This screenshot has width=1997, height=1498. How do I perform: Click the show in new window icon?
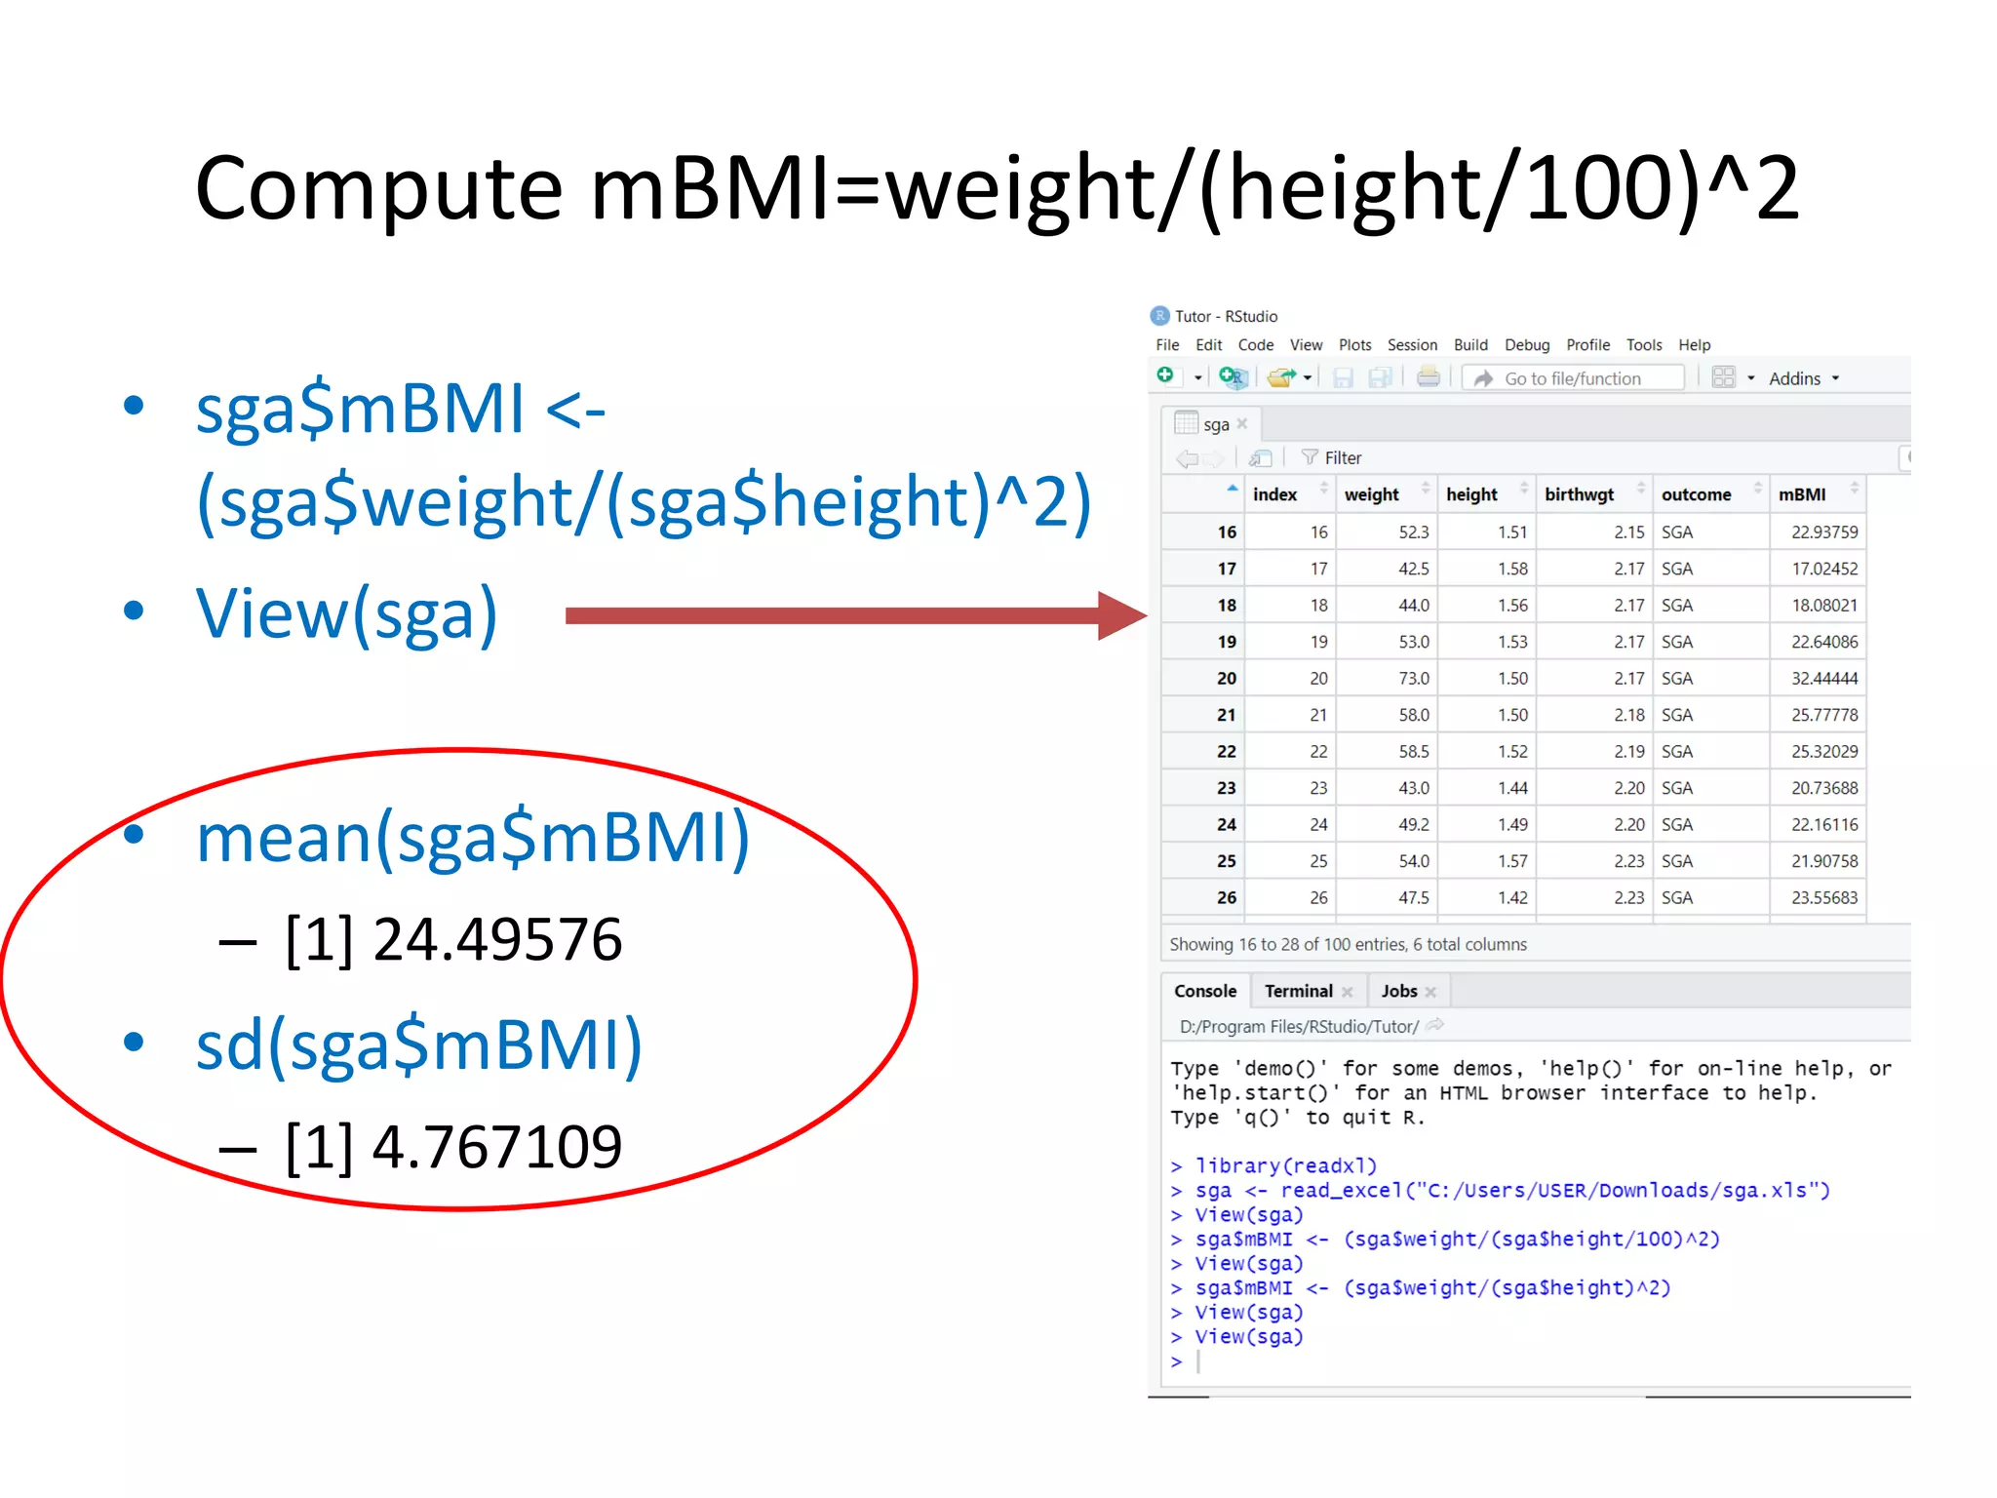coord(1260,458)
